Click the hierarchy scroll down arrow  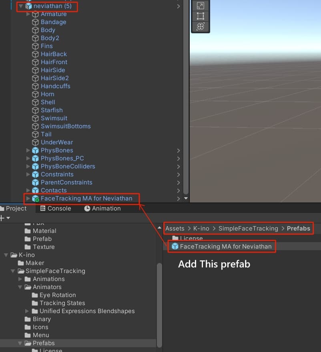click(186, 198)
